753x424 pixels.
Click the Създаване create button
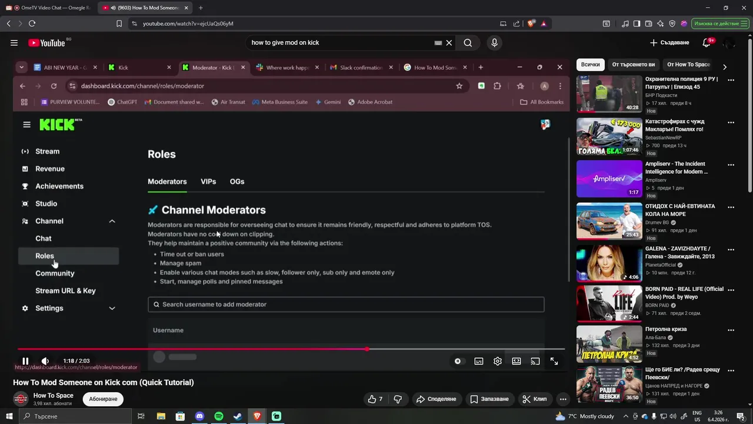pos(669,42)
